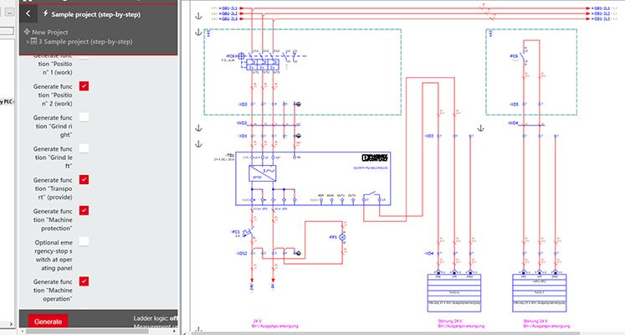Enable Generate function "Grind right" checkbox

point(84,117)
